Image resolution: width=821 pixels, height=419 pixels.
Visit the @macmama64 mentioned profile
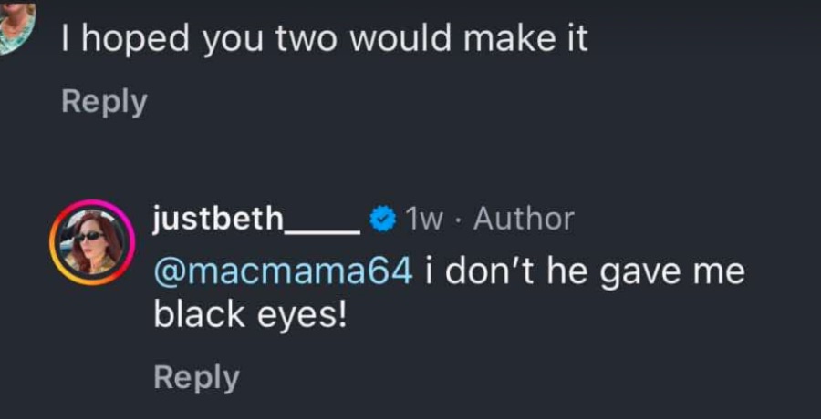point(283,271)
